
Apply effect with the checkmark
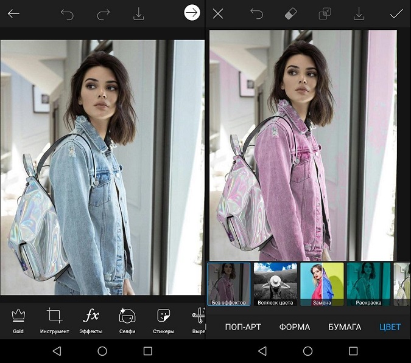pyautogui.click(x=396, y=13)
